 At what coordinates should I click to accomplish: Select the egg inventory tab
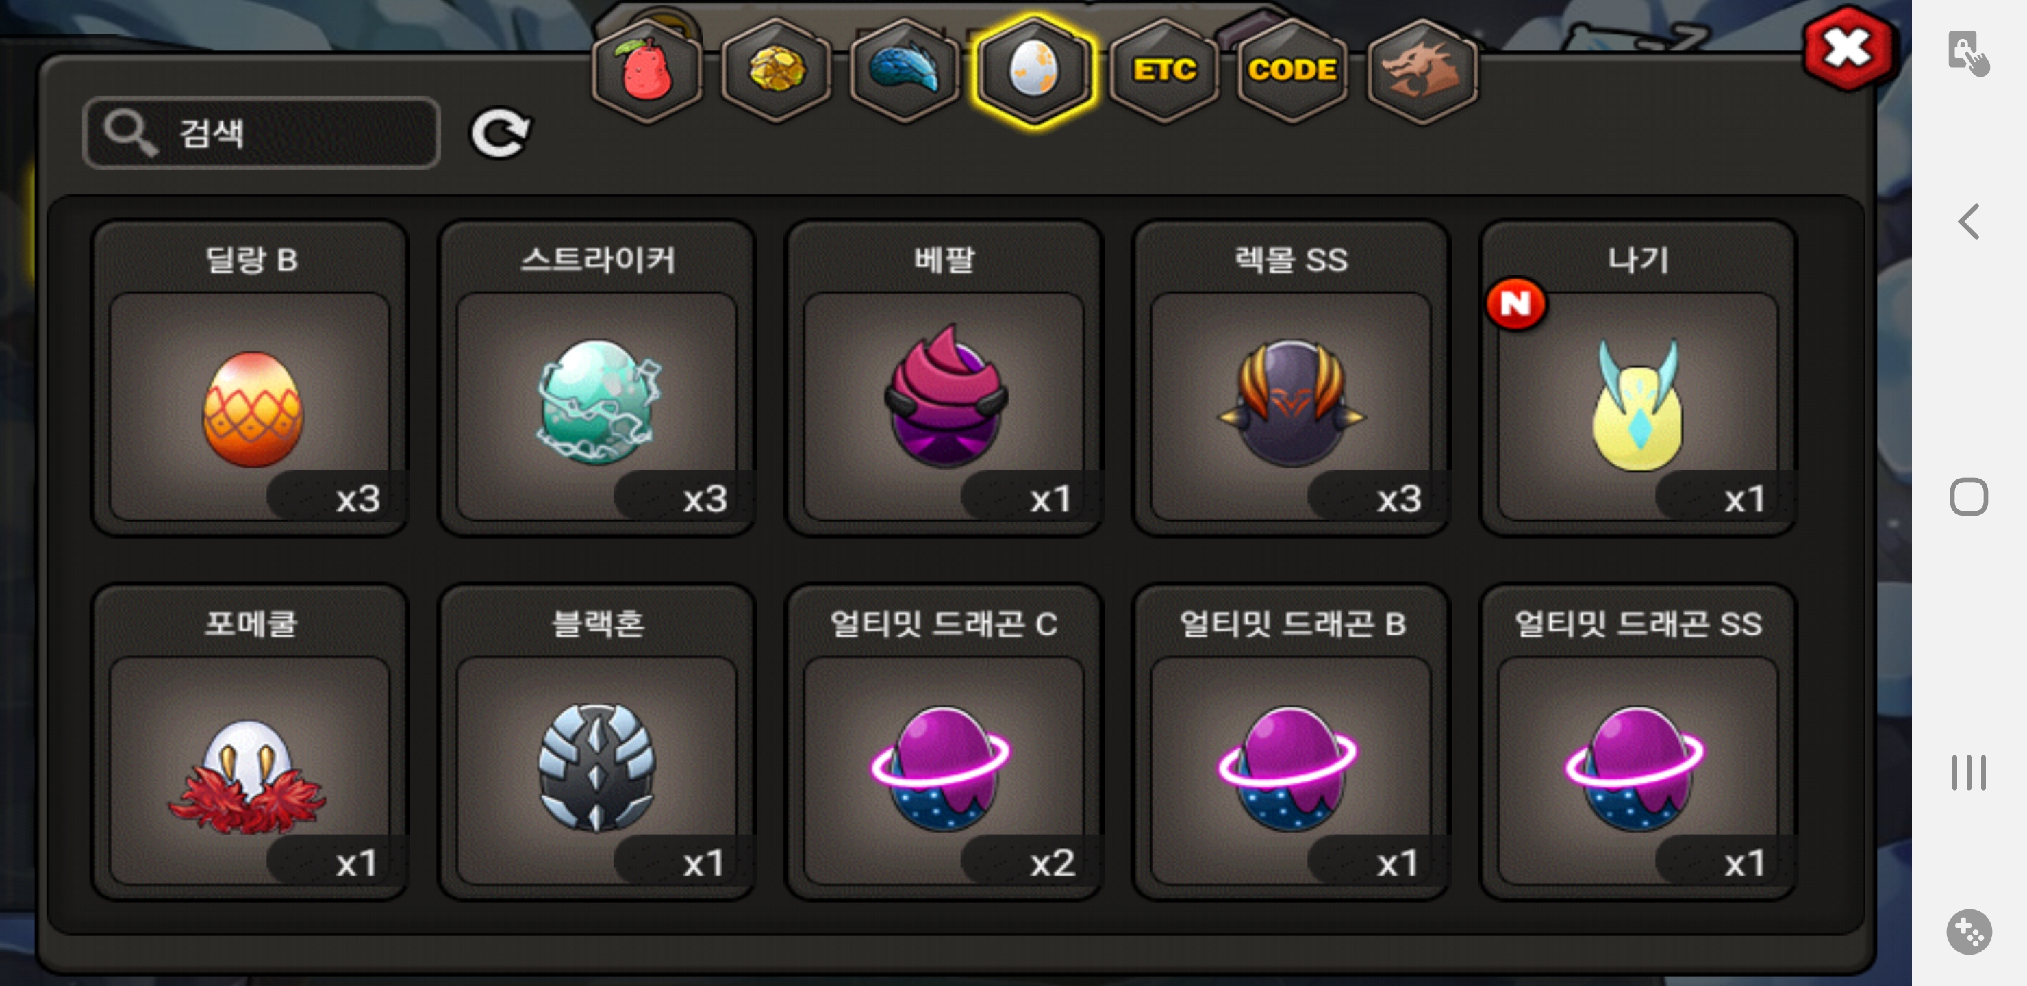point(1033,70)
